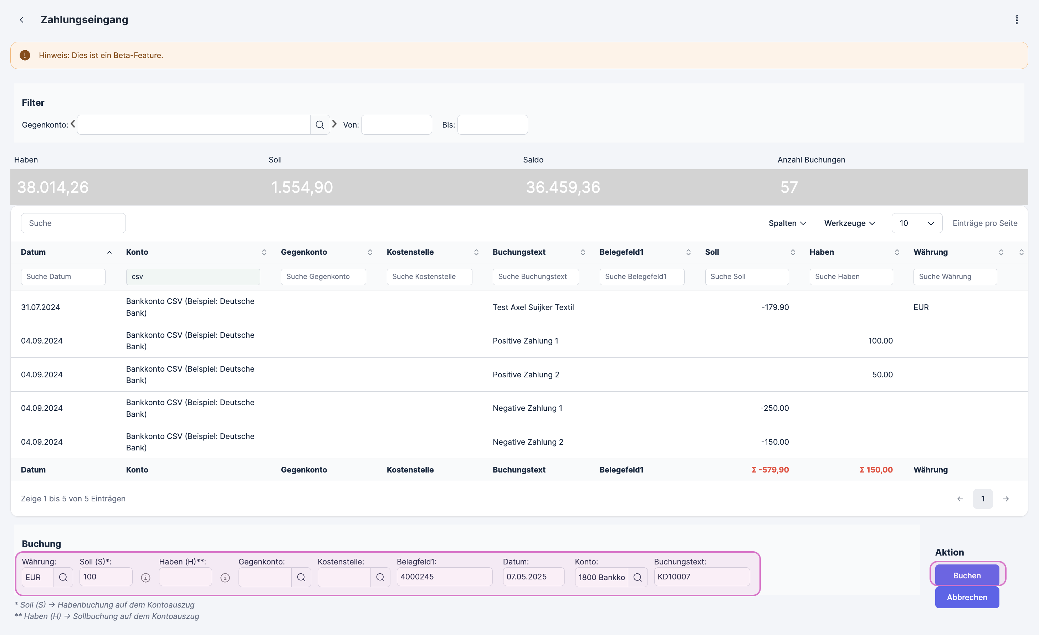Click the next arrow after Gegenkonto filter
The width and height of the screenshot is (1039, 635).
pos(334,124)
